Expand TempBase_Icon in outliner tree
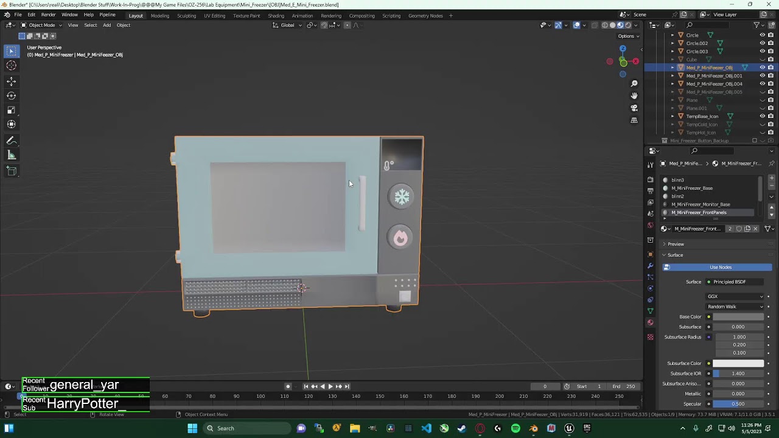 pos(672,116)
